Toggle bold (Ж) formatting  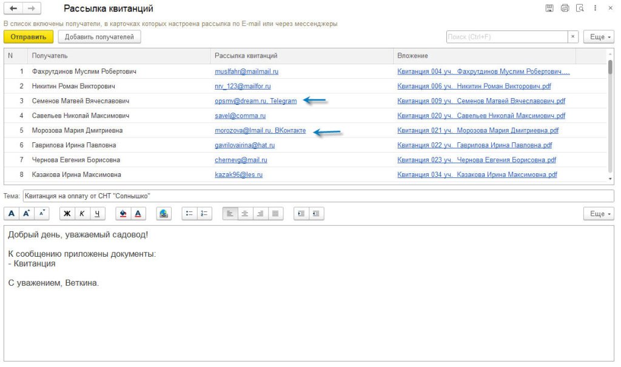click(x=67, y=214)
